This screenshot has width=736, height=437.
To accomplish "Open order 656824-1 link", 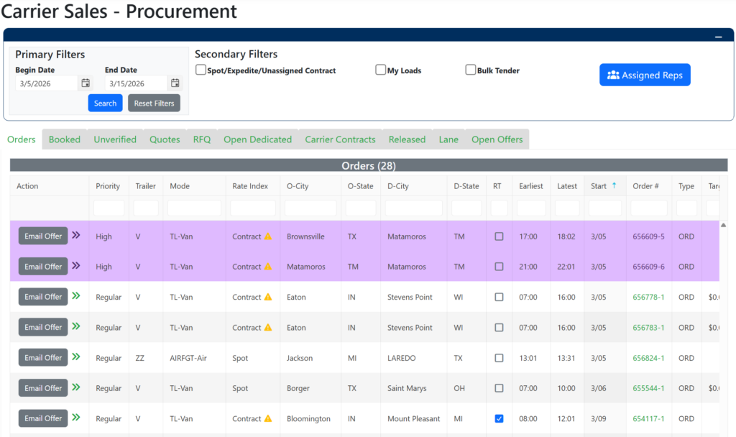I will coord(648,358).
